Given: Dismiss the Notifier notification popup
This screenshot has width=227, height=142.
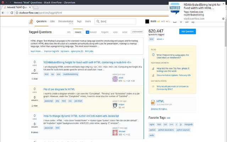Looking at the screenshot, I should [x=223, y=4].
